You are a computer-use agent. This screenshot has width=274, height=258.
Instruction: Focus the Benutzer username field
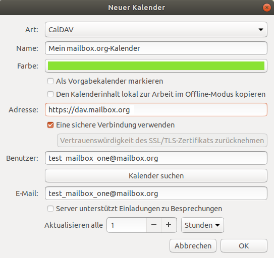pyautogui.click(x=156, y=158)
